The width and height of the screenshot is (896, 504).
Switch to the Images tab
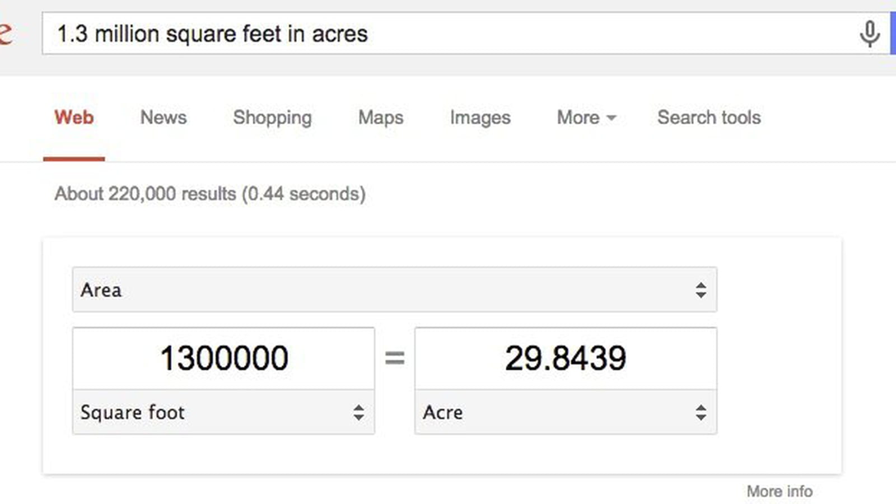coord(480,118)
